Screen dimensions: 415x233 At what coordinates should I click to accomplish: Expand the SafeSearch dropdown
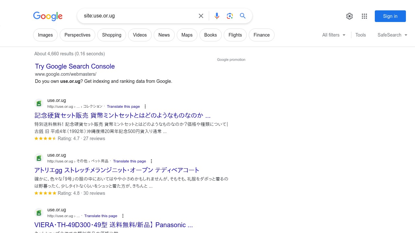392,35
